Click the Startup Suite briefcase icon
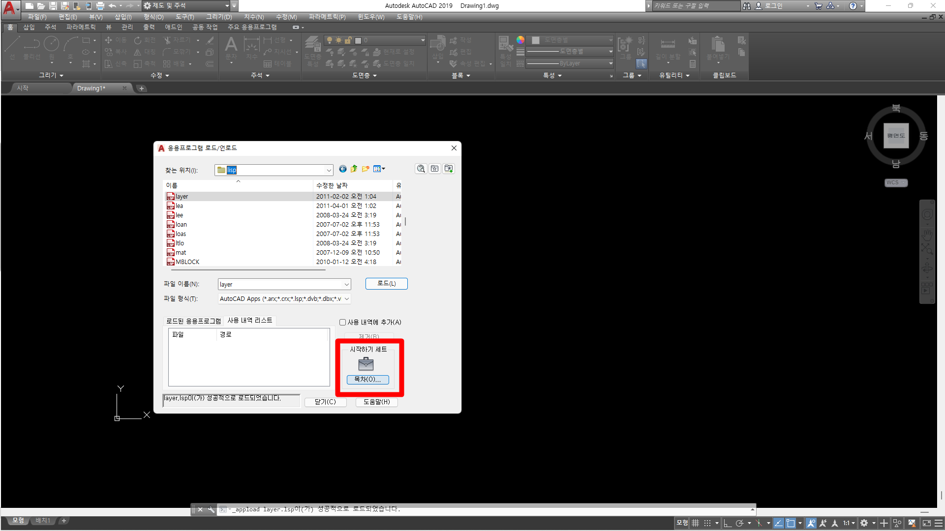945x531 pixels. [x=366, y=364]
